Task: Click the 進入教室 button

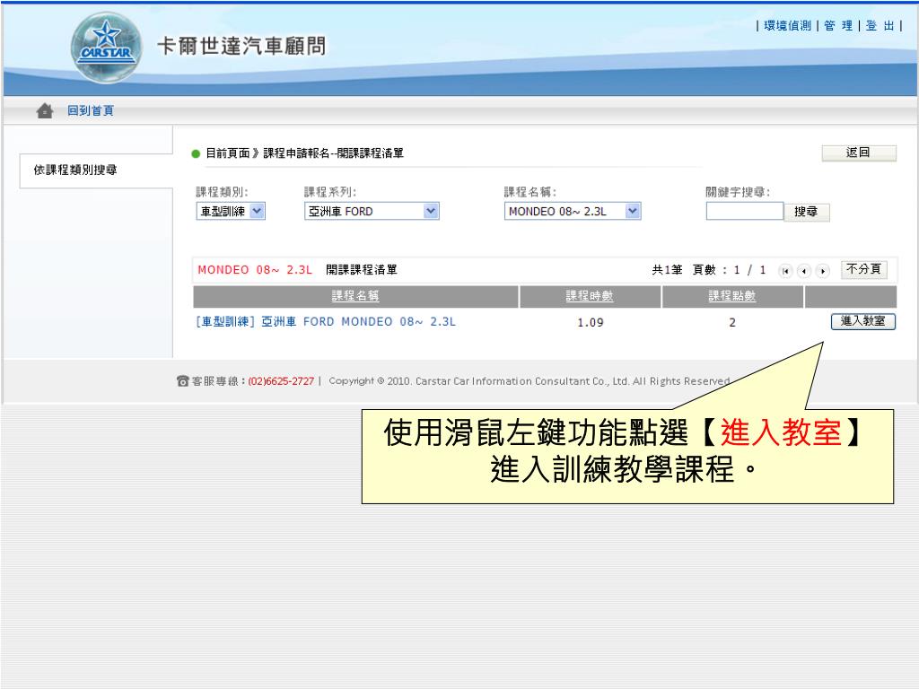Action: [x=862, y=321]
